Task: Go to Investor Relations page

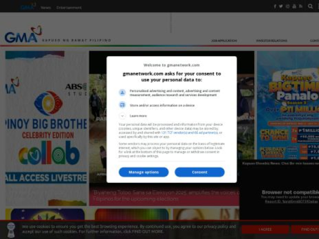Action: tap(272, 41)
